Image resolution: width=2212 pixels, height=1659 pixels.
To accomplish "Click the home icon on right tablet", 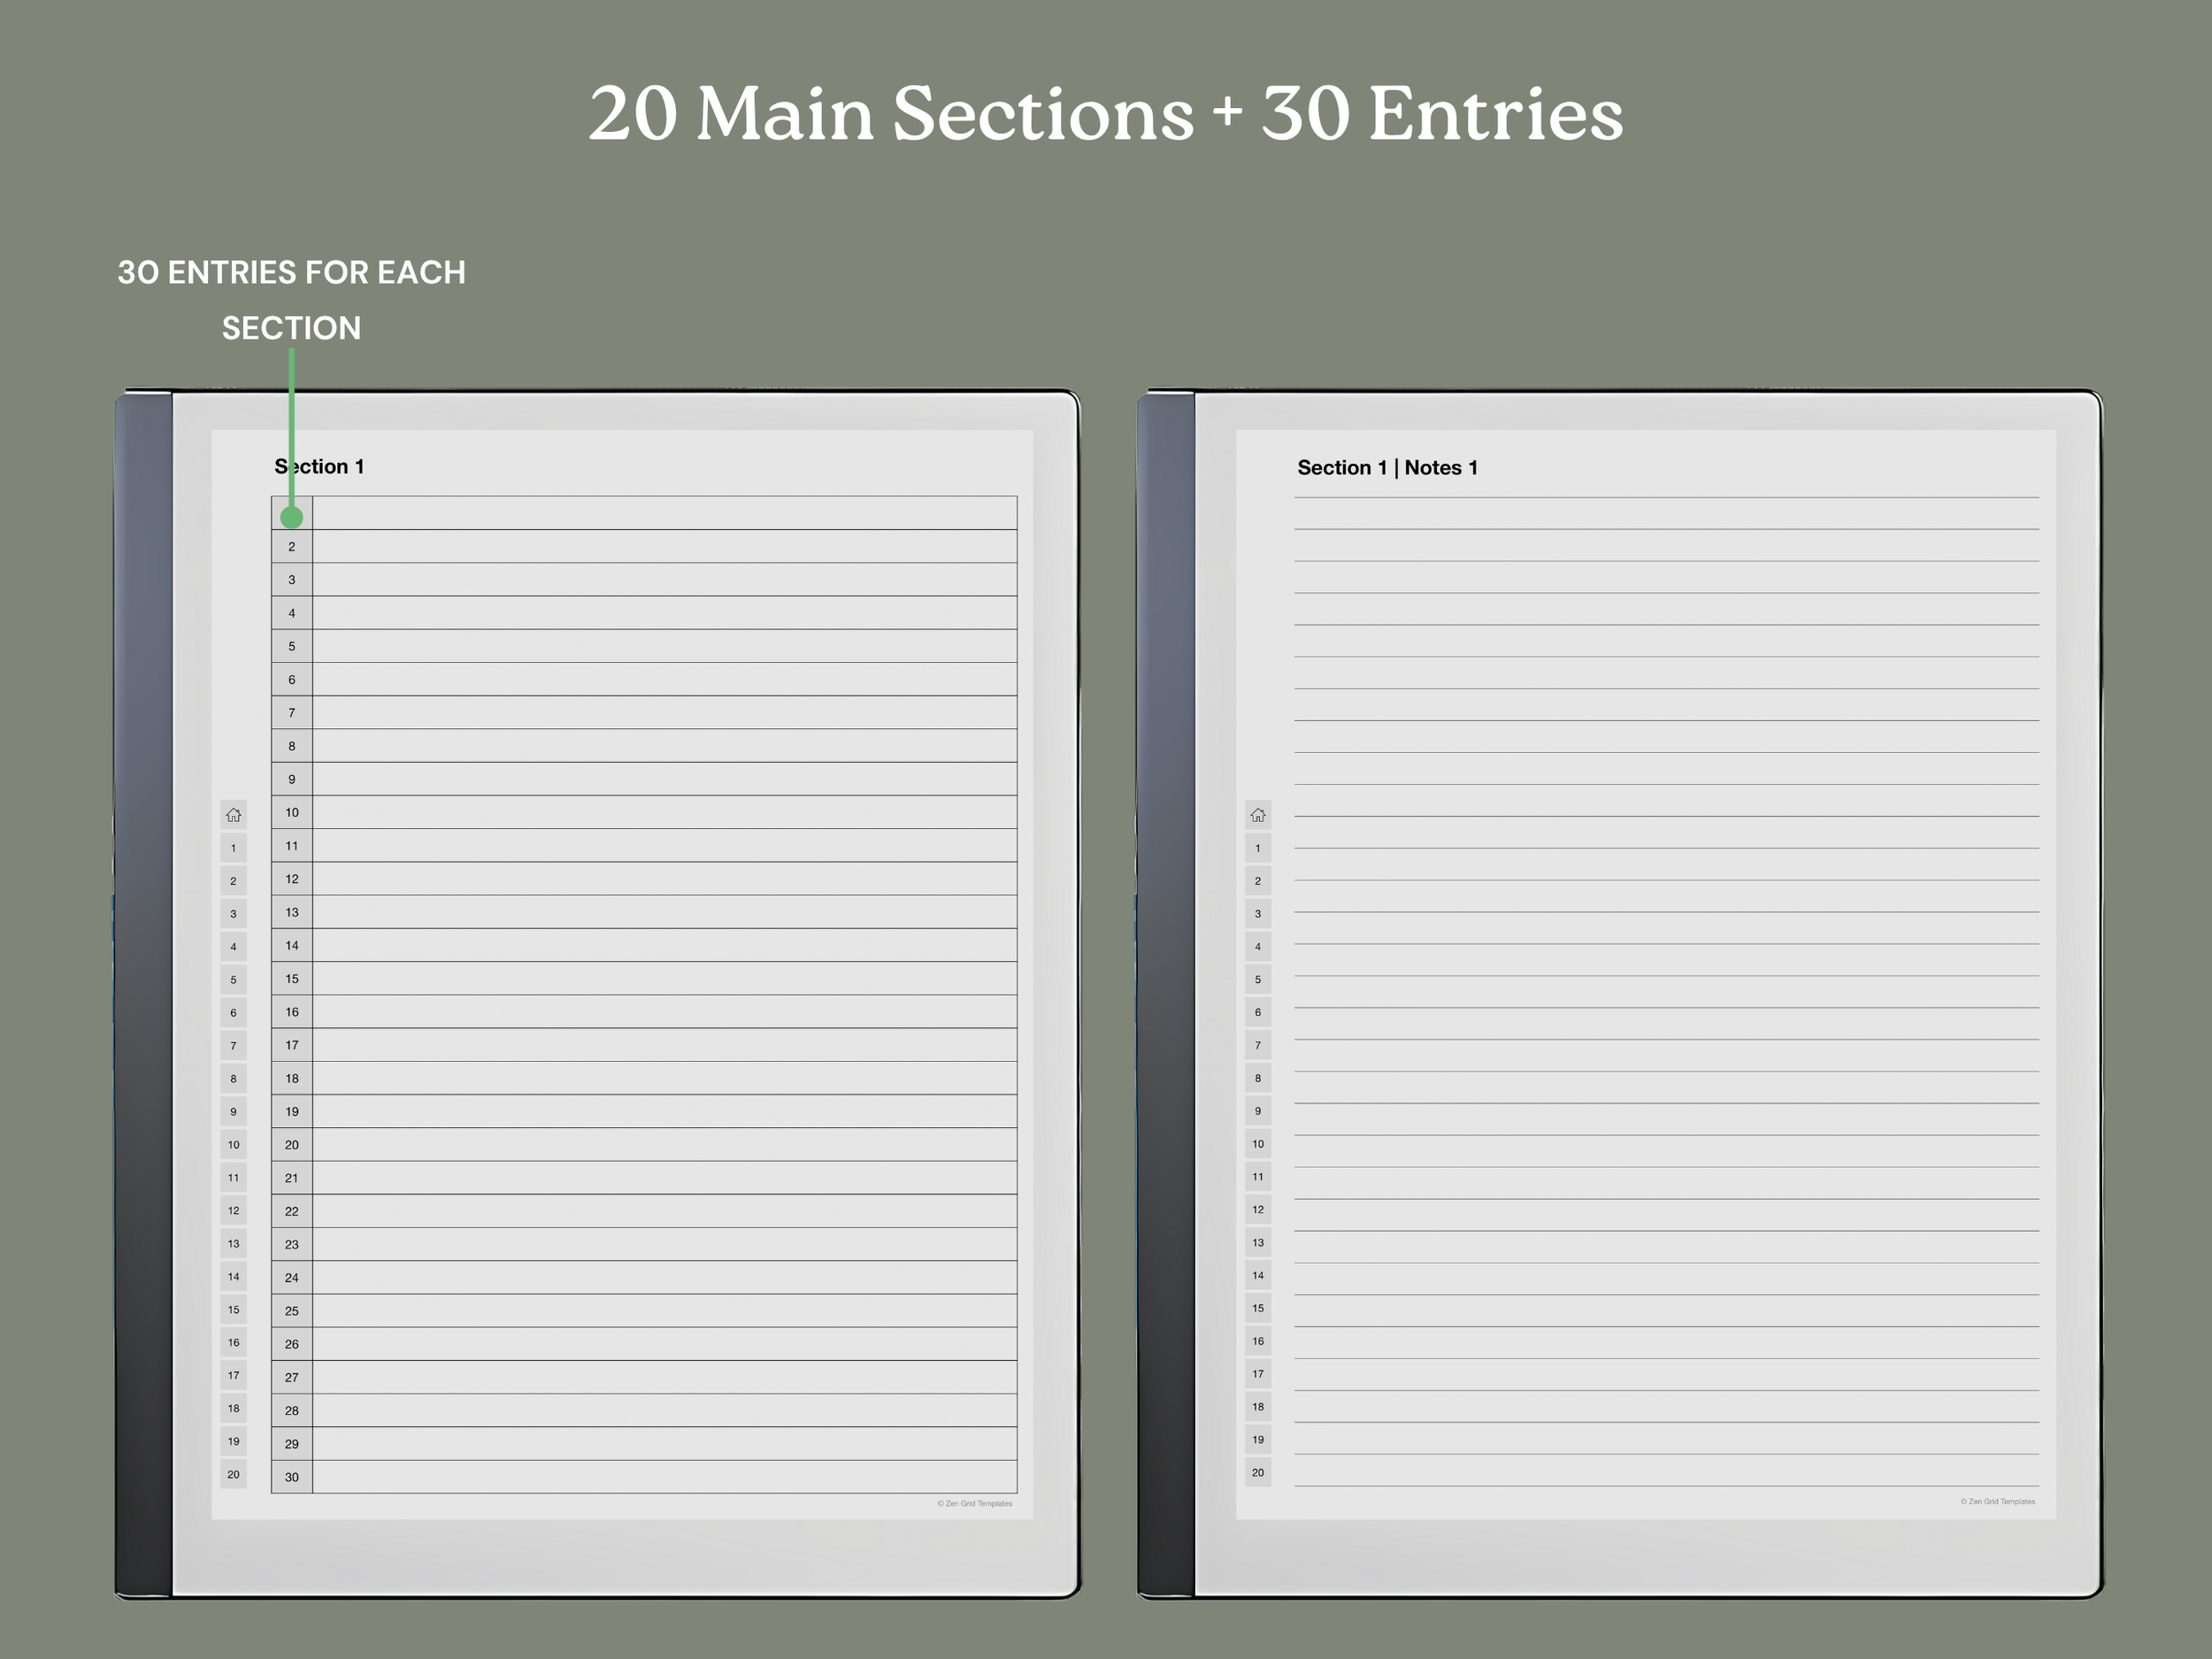I will 1257,815.
